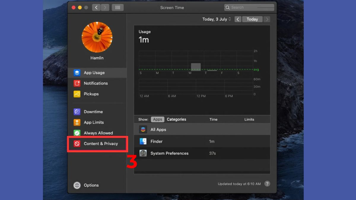Open the Notifications section
This screenshot has height=200, width=356.
pyautogui.click(x=97, y=83)
